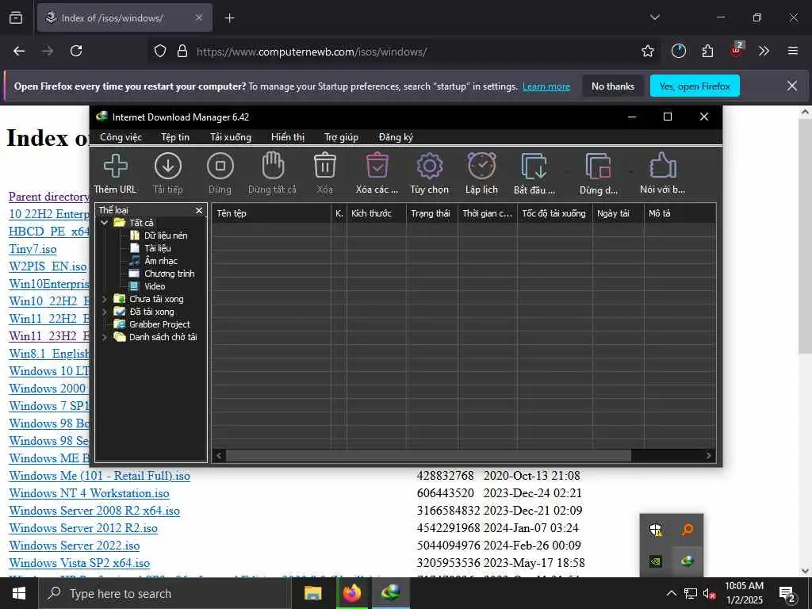
Task: Open Learn more link in Firefox bar
Action: [546, 86]
